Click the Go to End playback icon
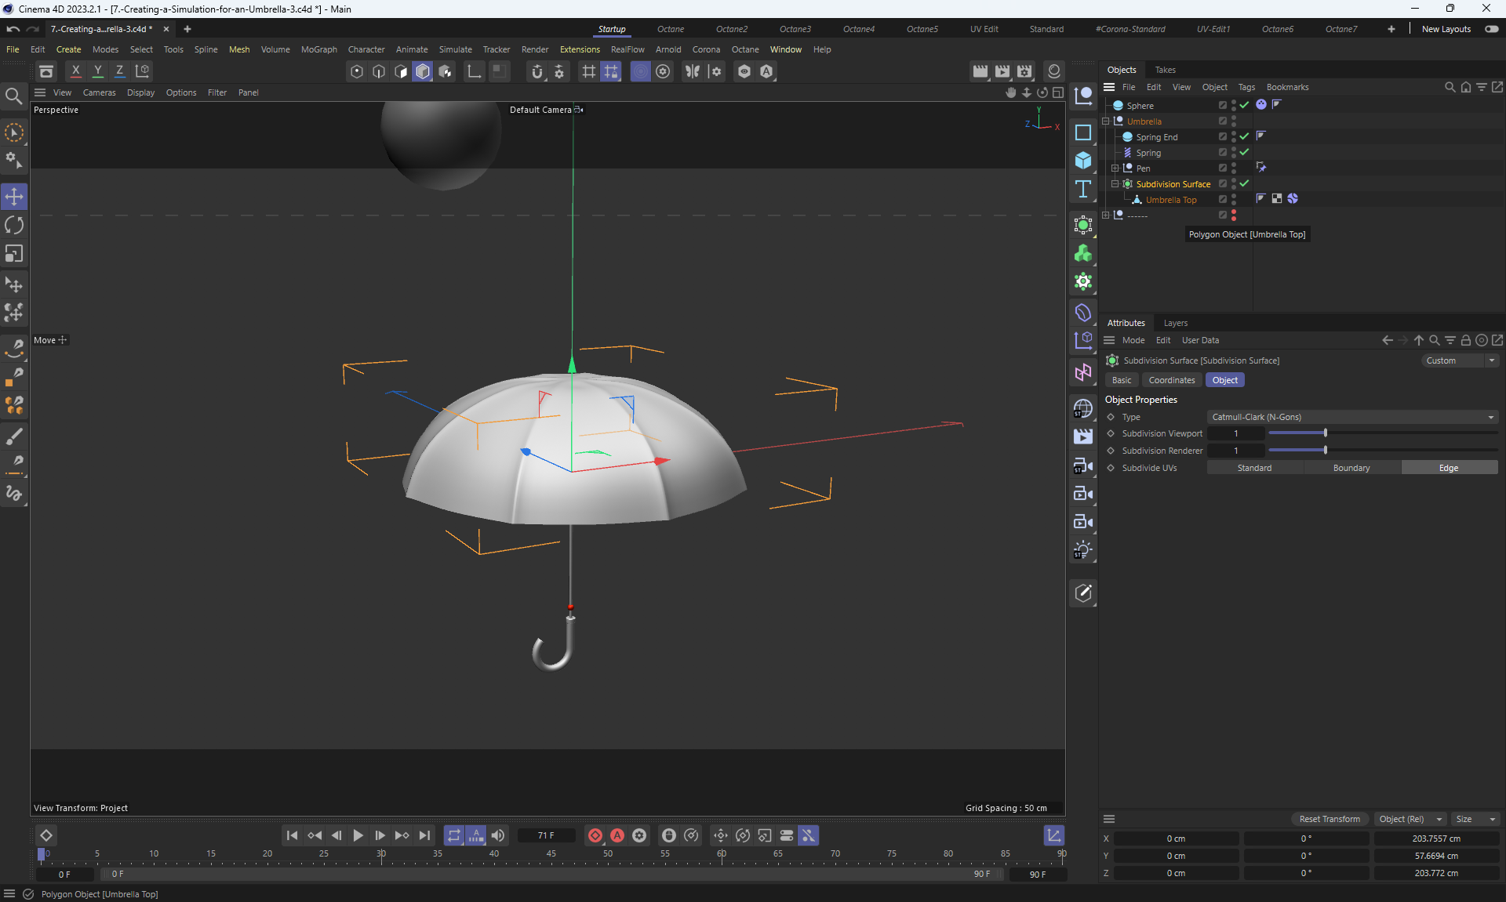This screenshot has height=902, width=1506. tap(424, 835)
